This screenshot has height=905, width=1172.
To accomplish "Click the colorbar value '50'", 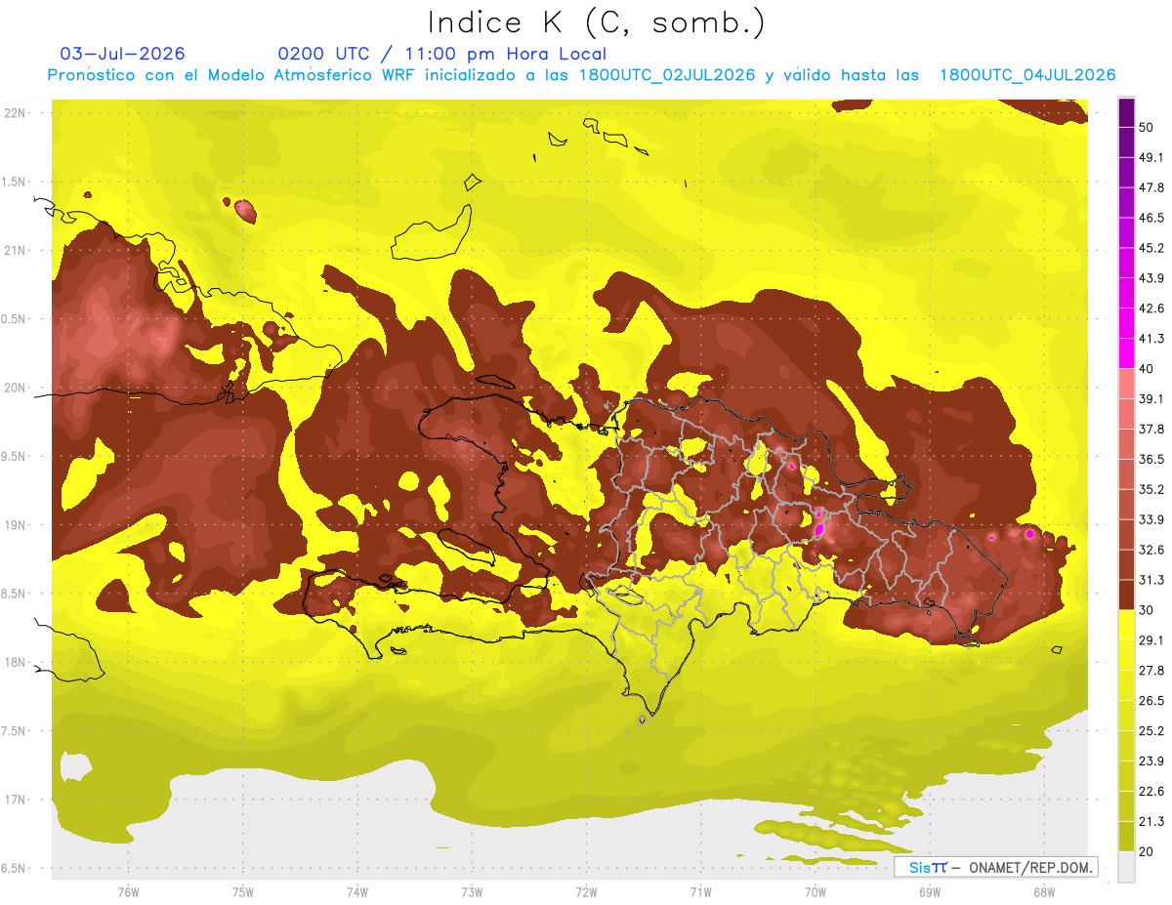I will pos(1148,127).
